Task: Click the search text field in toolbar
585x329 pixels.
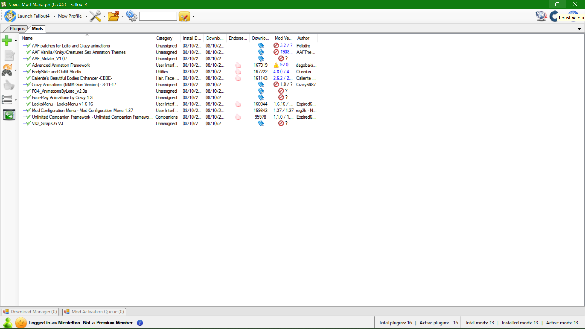Action: [158, 16]
